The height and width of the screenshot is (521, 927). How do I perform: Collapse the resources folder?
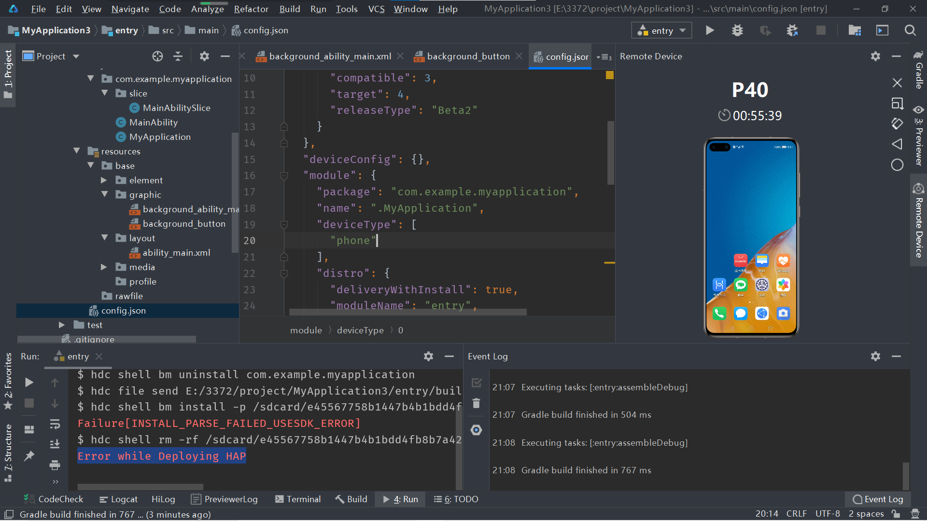tap(76, 151)
